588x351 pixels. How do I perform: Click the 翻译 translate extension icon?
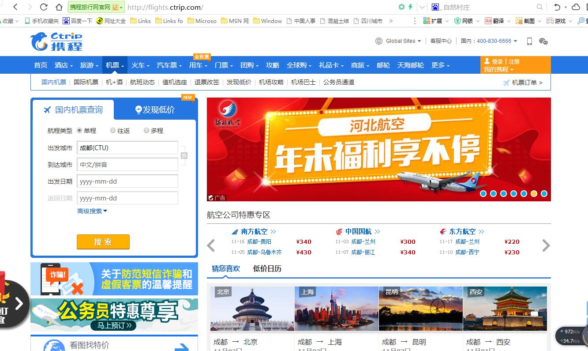point(494,21)
